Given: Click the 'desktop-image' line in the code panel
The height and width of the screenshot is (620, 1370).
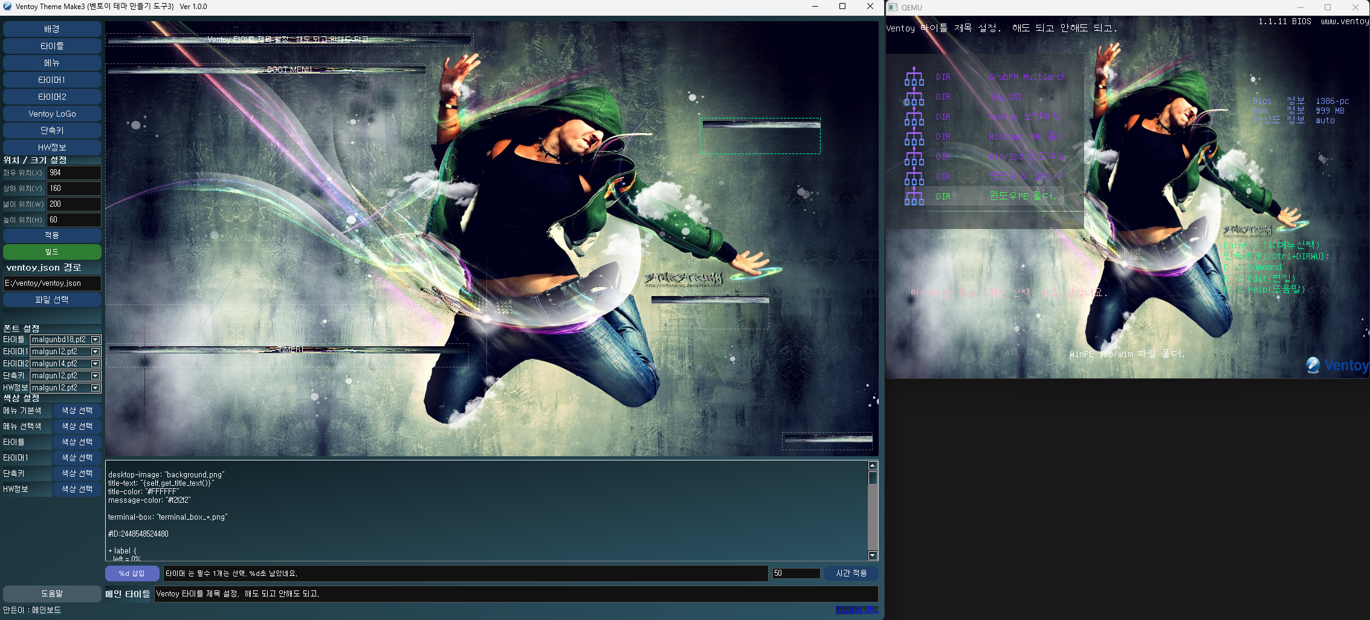Looking at the screenshot, I should coord(166,475).
